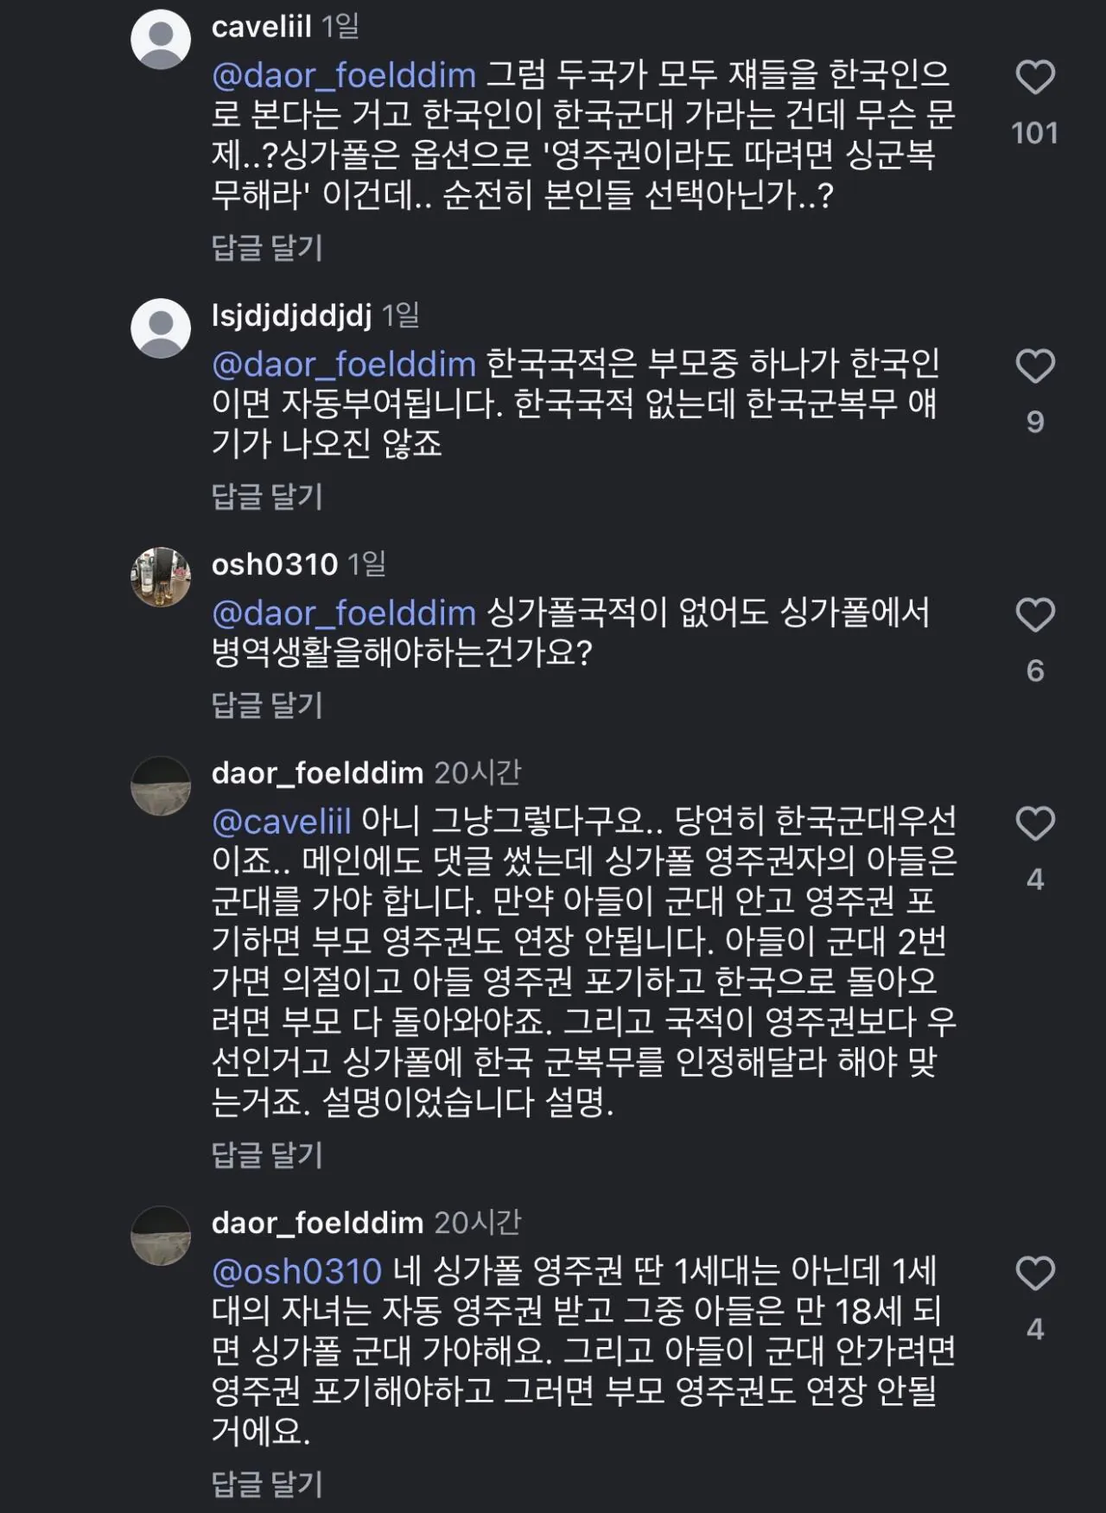The height and width of the screenshot is (1513, 1106).
Task: Like daor_foelddim's reply to @caveliil
Action: [1035, 824]
